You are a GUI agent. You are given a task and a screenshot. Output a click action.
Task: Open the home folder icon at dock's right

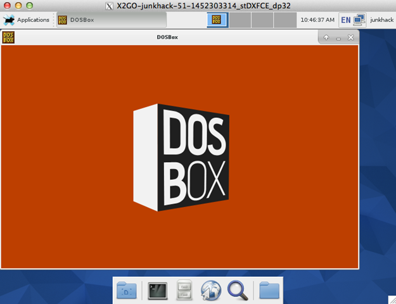point(269,290)
